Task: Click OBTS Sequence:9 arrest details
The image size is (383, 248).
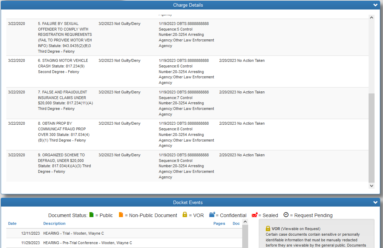Action: [186, 166]
